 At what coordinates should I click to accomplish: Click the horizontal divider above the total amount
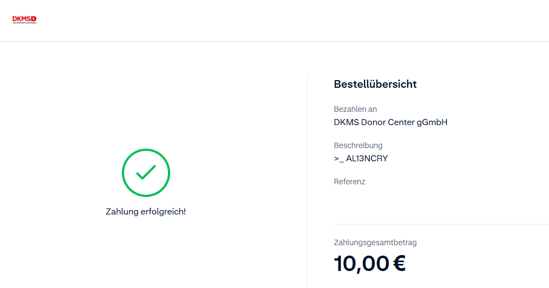pos(439,224)
